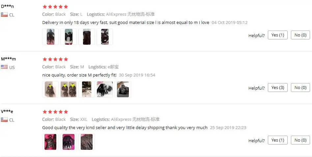Open fourth photo in D***n's review
This screenshot has width=312, height=157.
pos(105,37)
